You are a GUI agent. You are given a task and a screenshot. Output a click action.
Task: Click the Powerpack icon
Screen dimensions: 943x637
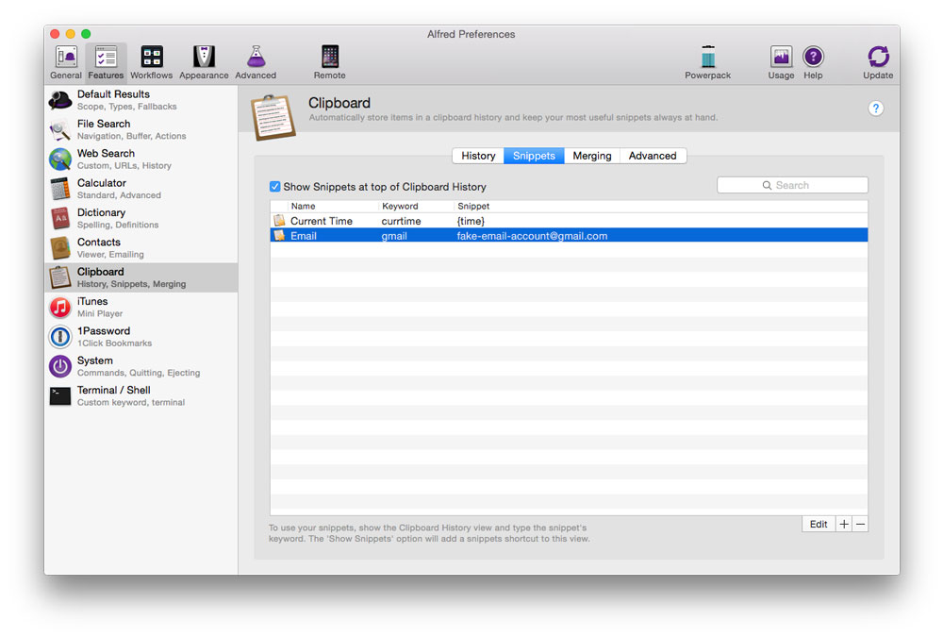click(x=707, y=59)
